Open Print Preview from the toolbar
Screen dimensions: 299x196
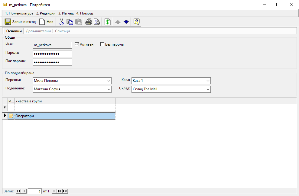coord(97,22)
